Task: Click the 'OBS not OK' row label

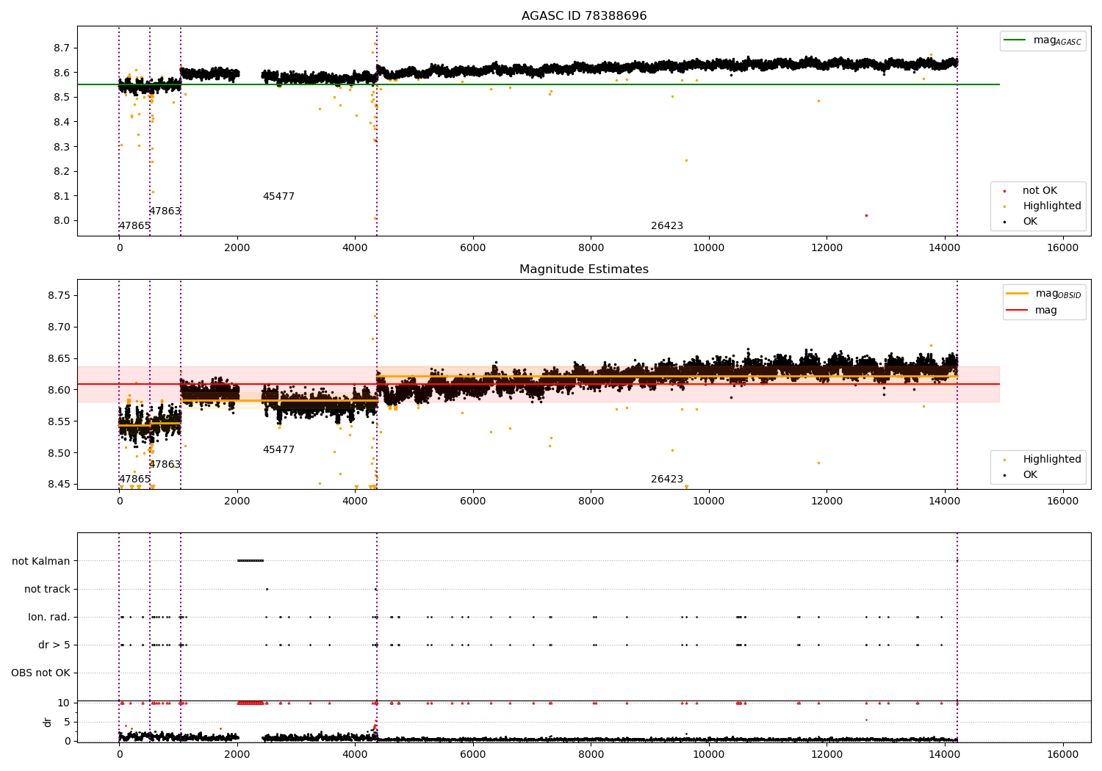Action: 40,673
